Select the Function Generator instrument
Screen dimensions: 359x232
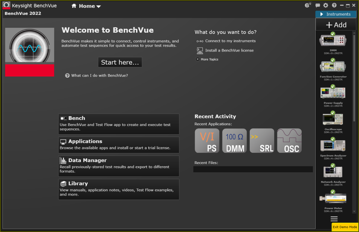[x=333, y=70]
